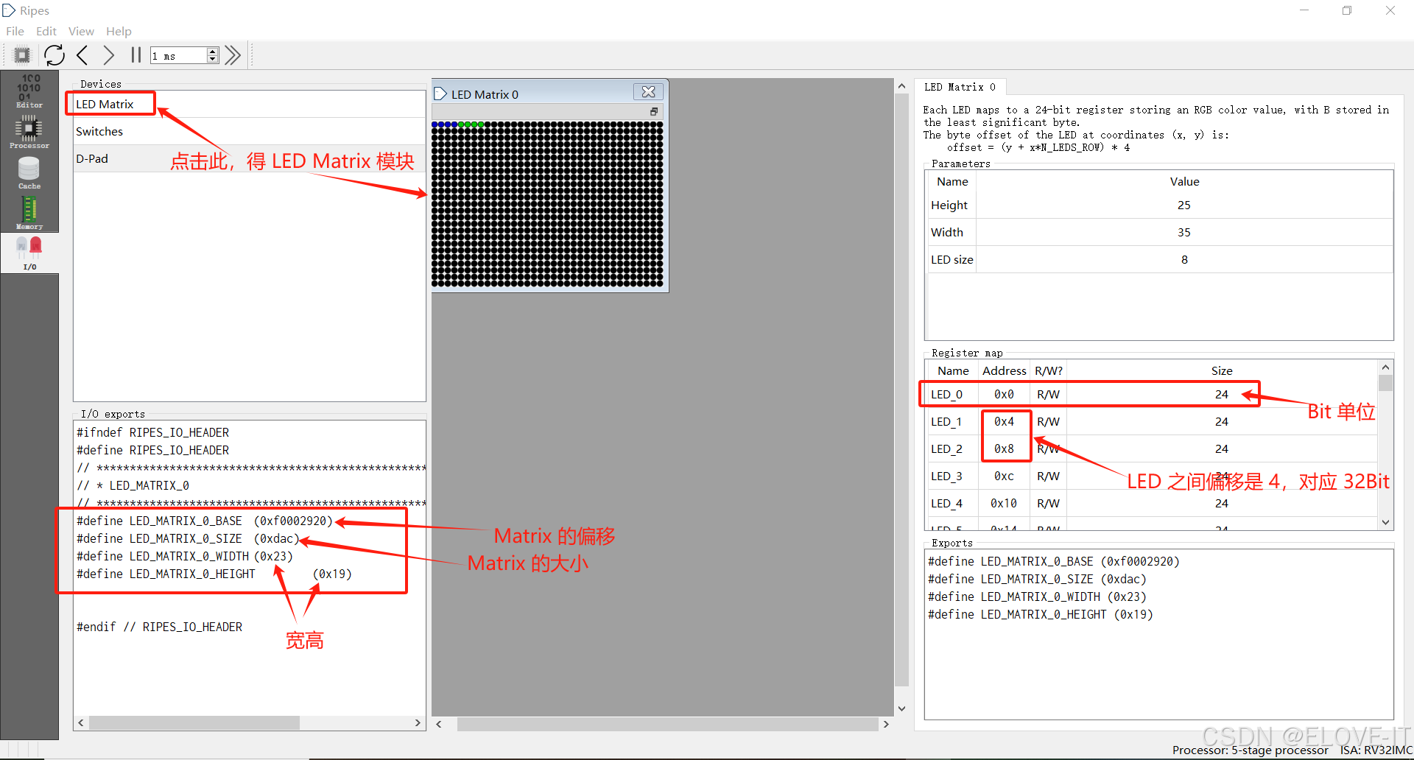
Task: Click the Width value 35
Action: [1184, 233]
